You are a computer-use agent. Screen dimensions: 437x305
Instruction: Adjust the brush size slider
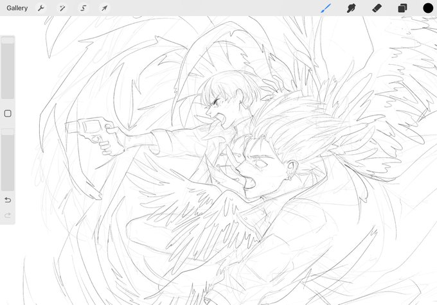pyautogui.click(x=8, y=67)
